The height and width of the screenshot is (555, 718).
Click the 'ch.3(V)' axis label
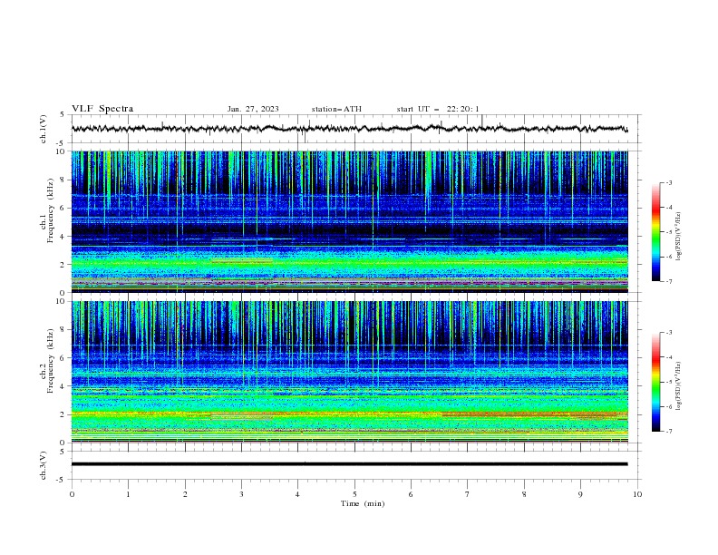tap(44, 465)
